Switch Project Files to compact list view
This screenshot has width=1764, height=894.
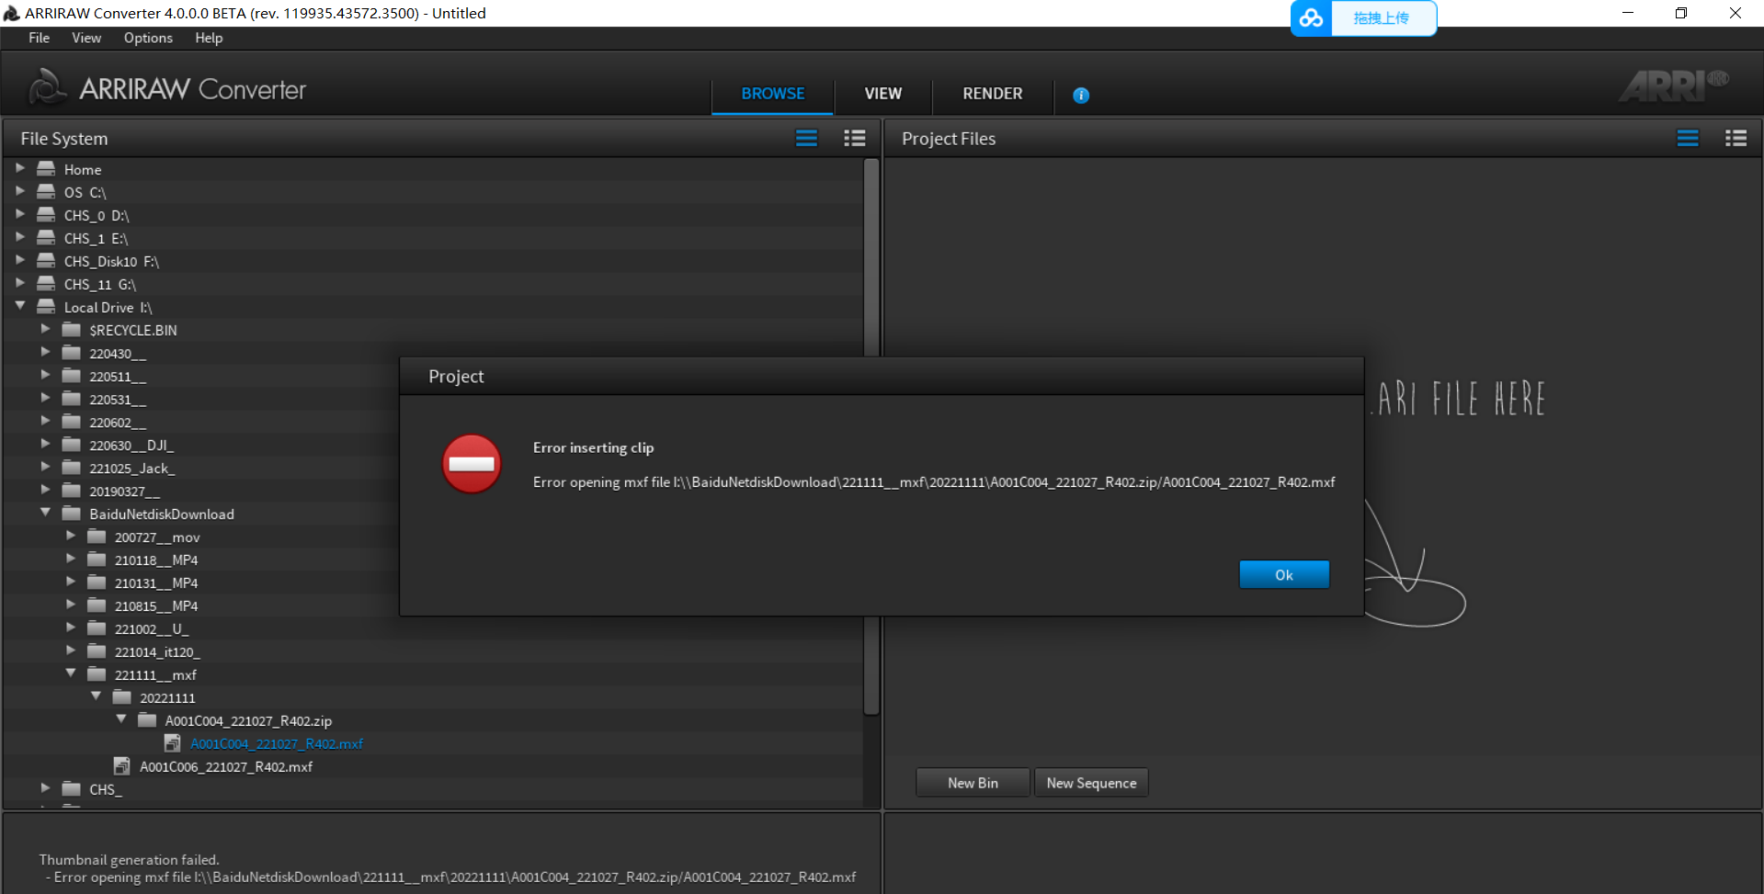[1688, 138]
